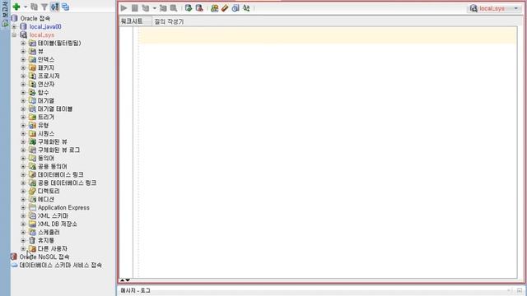Click the Autotrace icon
527x296 pixels.
click(x=163, y=8)
